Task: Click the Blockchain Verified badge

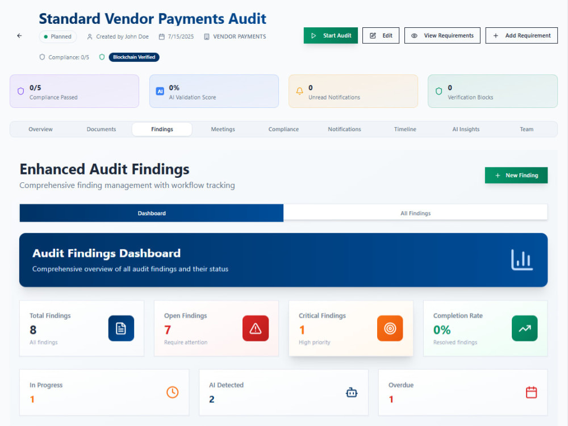Action: 134,57
